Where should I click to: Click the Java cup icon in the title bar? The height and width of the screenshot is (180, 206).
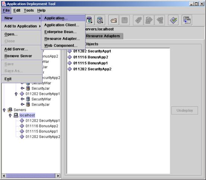pyautogui.click(x=4, y=4)
